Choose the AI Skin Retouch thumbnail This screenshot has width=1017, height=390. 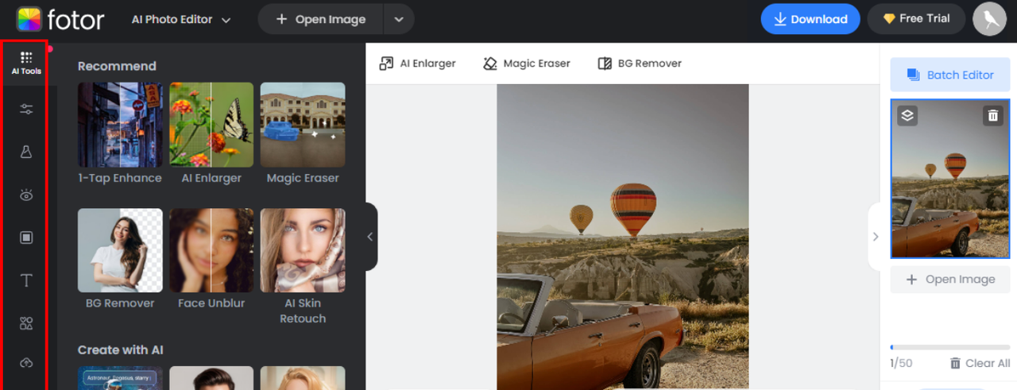point(303,250)
